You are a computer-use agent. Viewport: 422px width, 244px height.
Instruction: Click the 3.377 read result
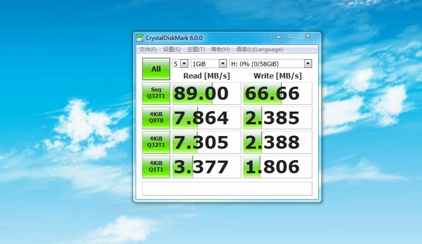pyautogui.click(x=206, y=167)
